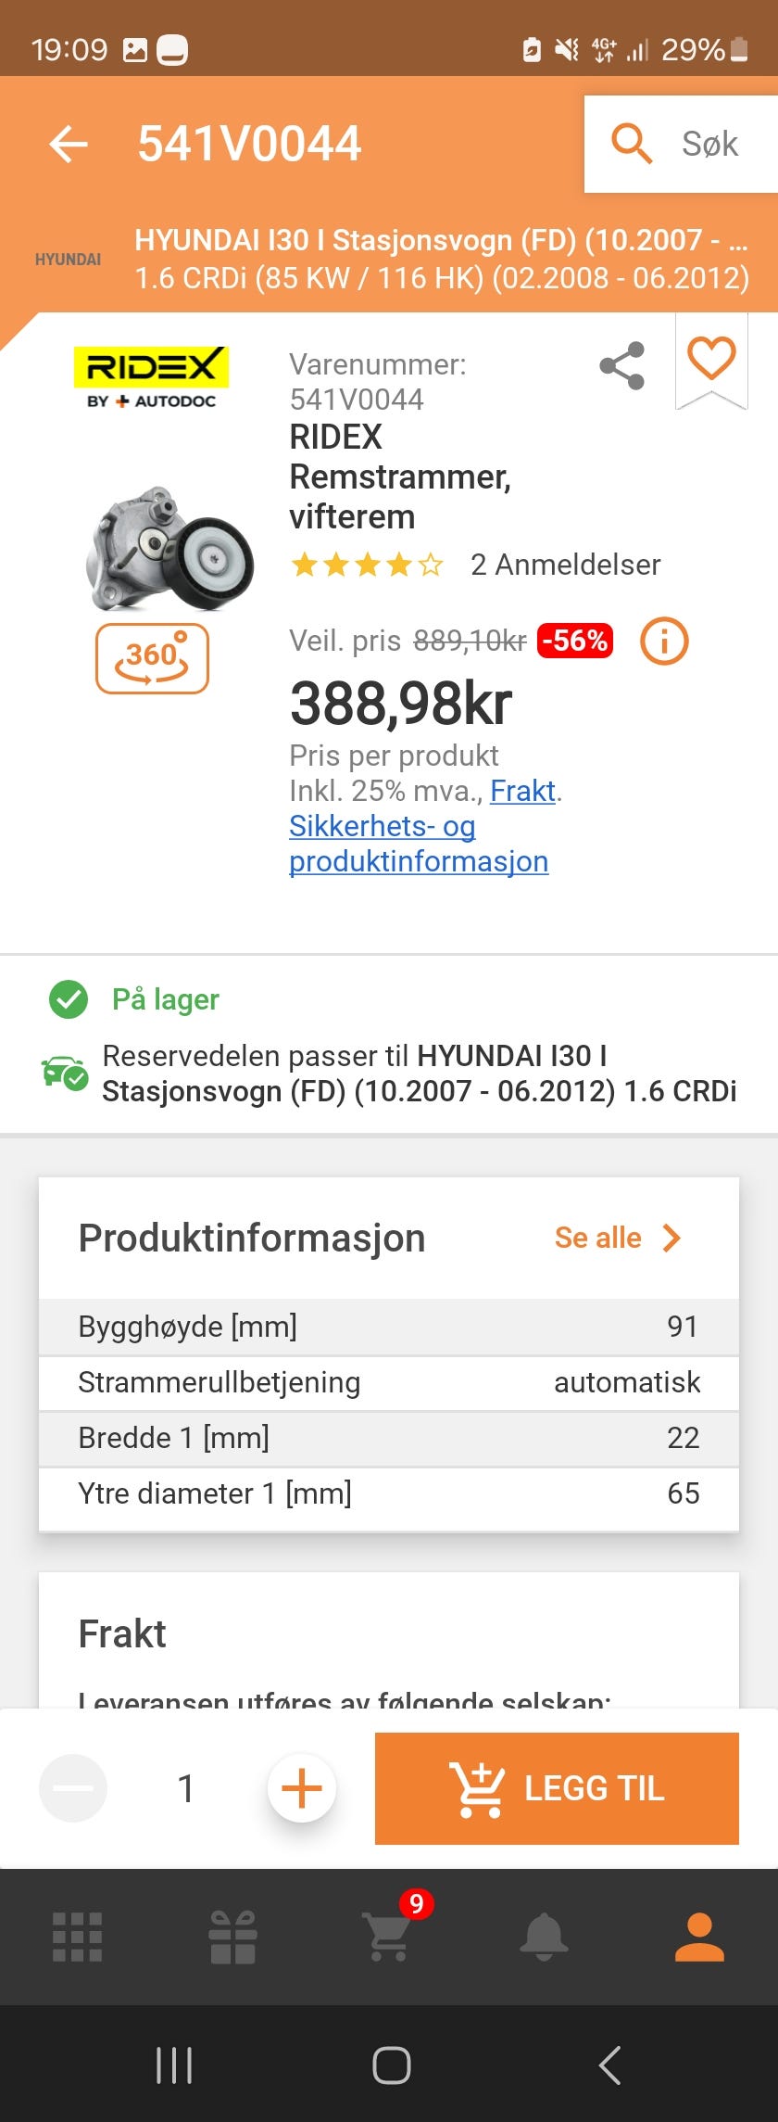Screen dimensions: 778x2122
Task: Add item to cart with LEGG TIL
Action: click(x=557, y=1788)
